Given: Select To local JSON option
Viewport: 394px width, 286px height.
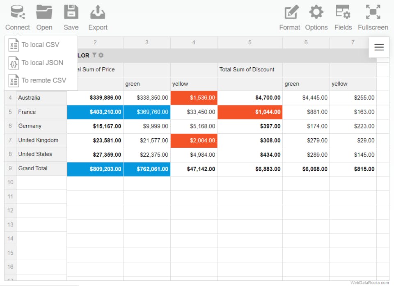Looking at the screenshot, I should (x=43, y=63).
